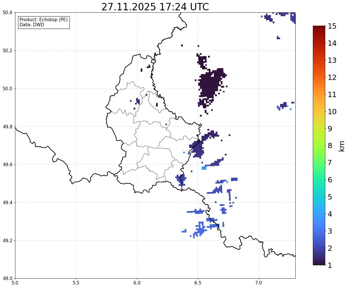Click the colorbar tick label 3

coord(330,231)
